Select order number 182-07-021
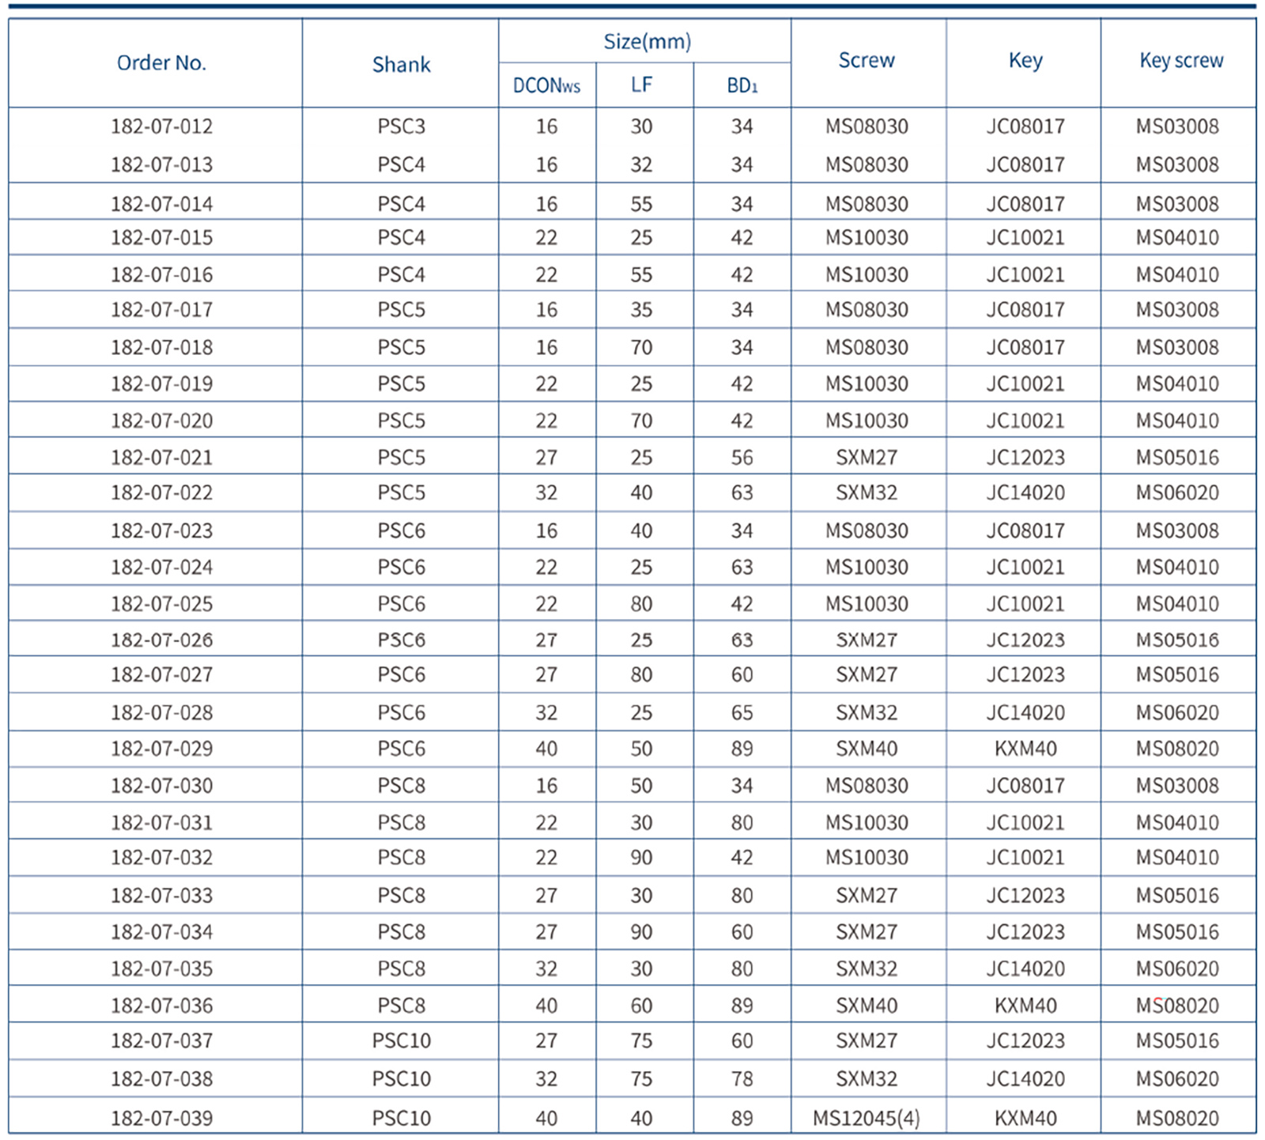The image size is (1265, 1140). pos(161,458)
